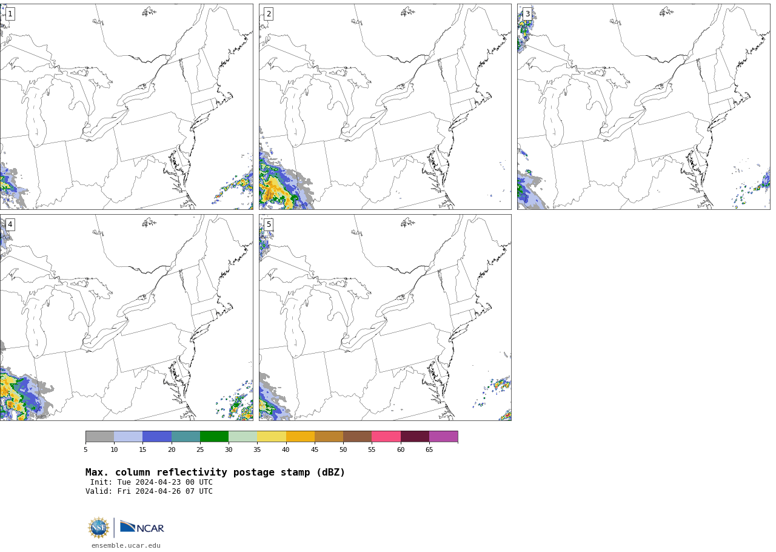Click the brown 50-55 dBZ swatch
The image size is (776, 552).
pos(357,437)
